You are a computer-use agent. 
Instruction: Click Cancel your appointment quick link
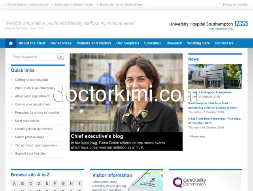coord(33,104)
